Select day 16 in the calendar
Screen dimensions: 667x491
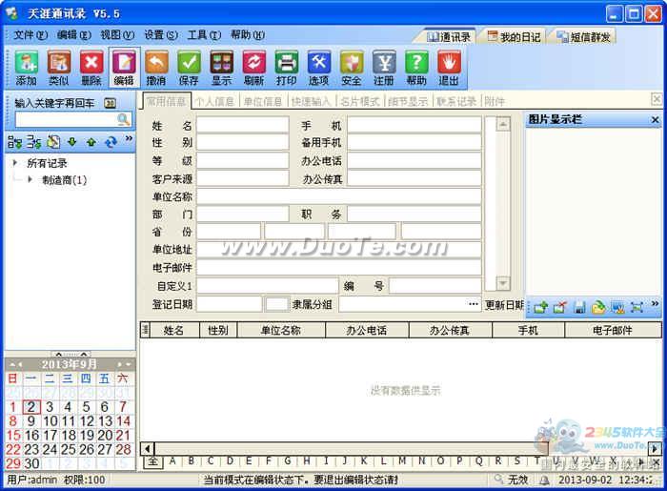pyautogui.click(x=31, y=435)
